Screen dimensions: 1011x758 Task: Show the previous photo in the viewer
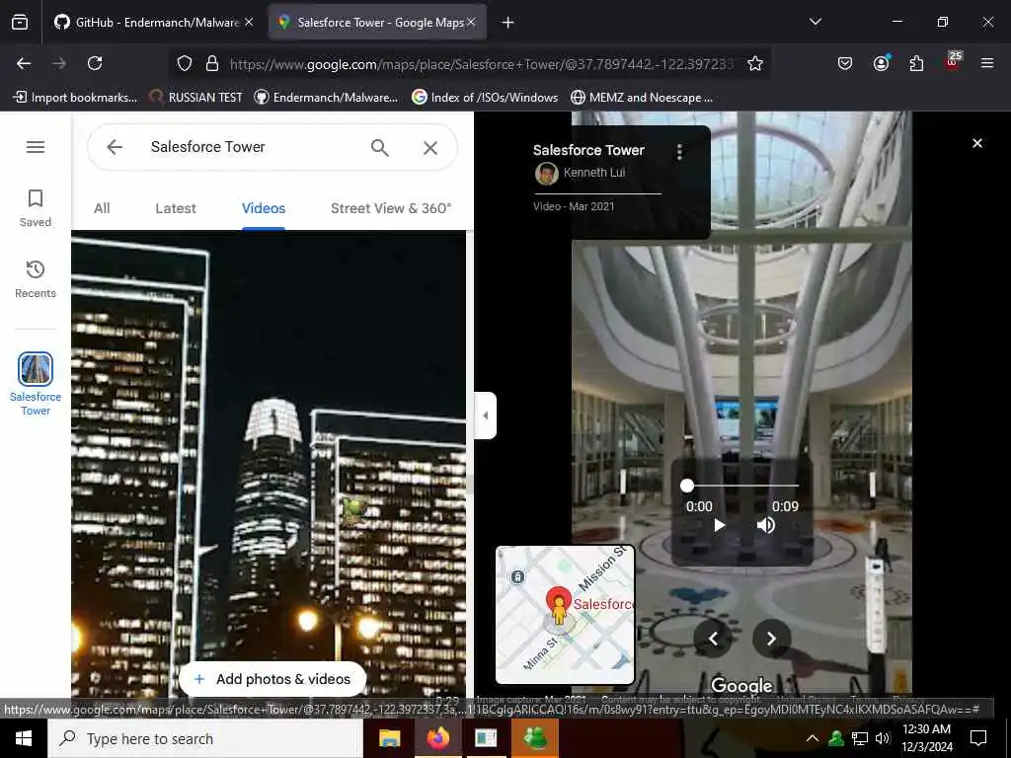pyautogui.click(x=713, y=639)
